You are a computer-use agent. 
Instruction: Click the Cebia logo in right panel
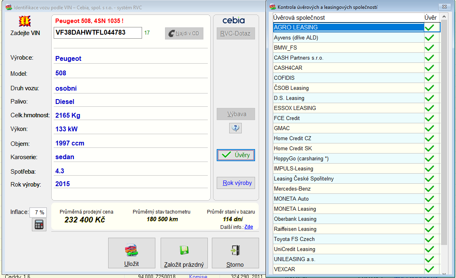pyautogui.click(x=234, y=20)
